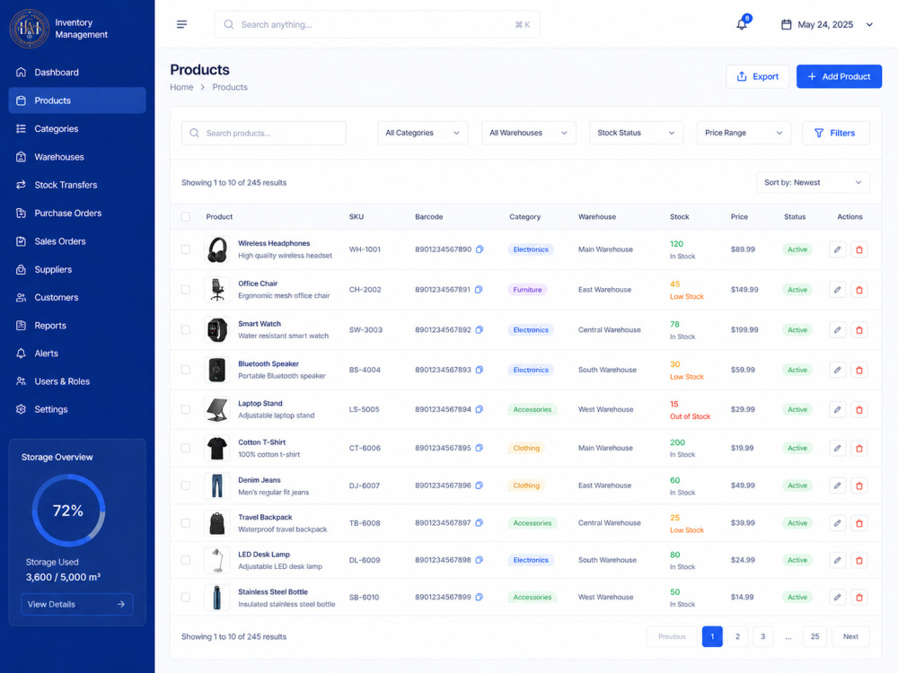Open Users & Roles in sidebar

[x=77, y=381]
